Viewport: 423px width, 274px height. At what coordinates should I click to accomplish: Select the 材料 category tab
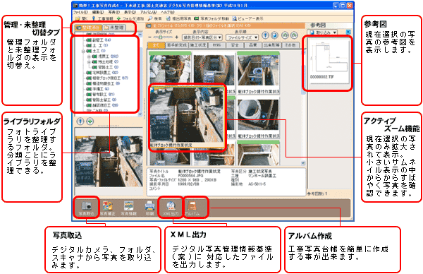click(x=216, y=45)
